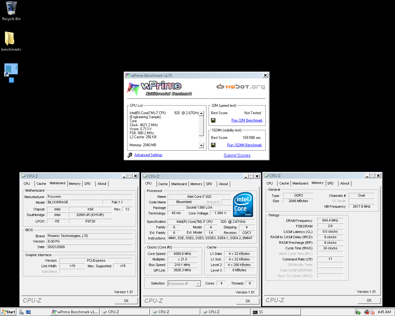Open Cache tab in Mainboard CPU-Z window
Viewport: 395px width, 316px height.
click(41, 184)
